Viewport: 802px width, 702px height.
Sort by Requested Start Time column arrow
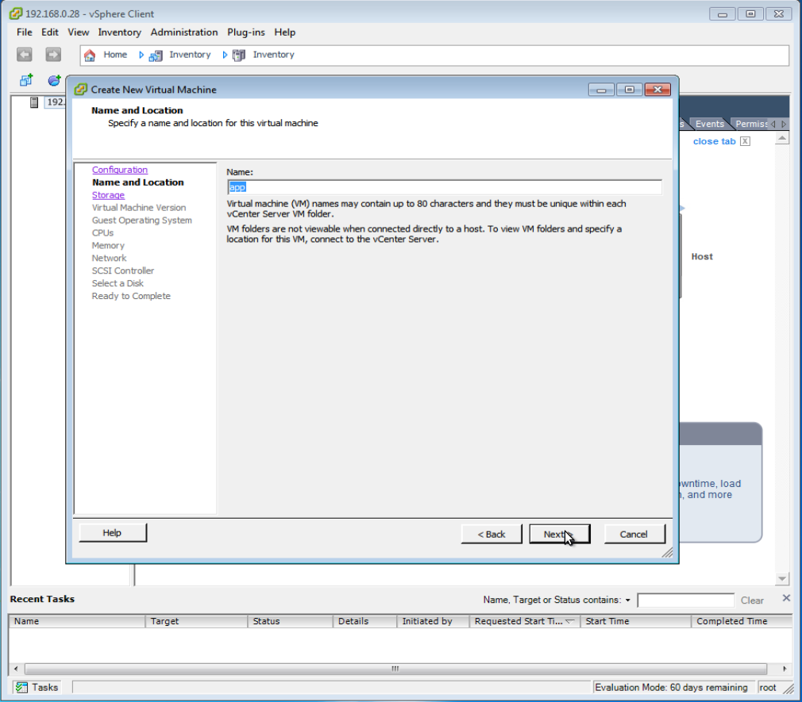(x=570, y=621)
